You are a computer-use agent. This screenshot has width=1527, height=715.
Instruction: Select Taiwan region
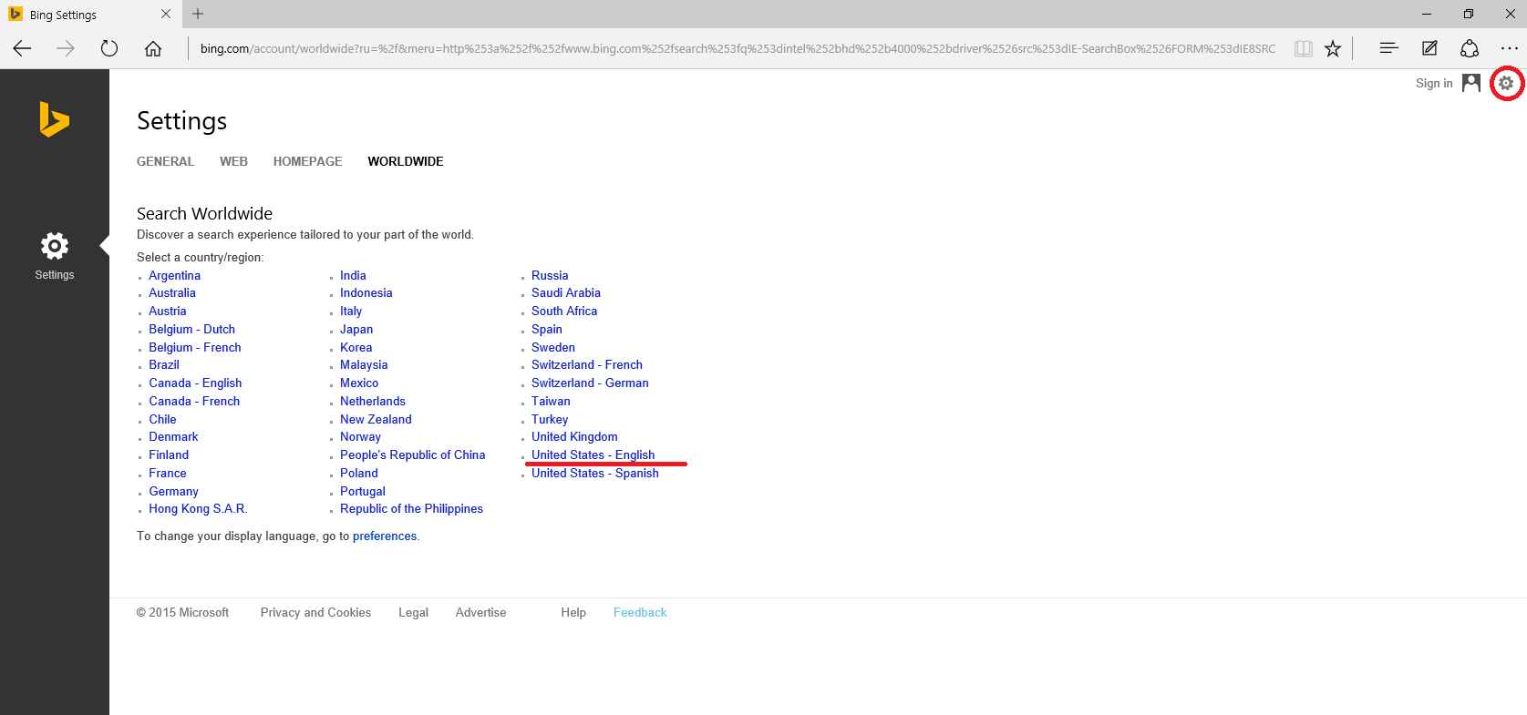[551, 401]
